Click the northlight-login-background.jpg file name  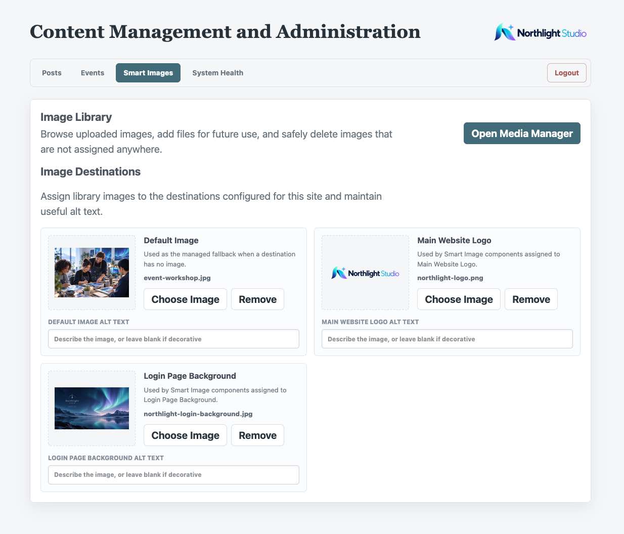198,414
